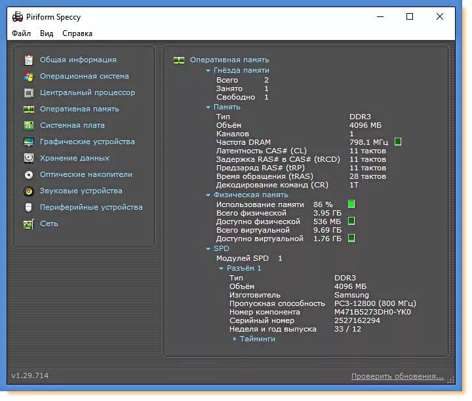Go to Сеть section

click(x=49, y=224)
